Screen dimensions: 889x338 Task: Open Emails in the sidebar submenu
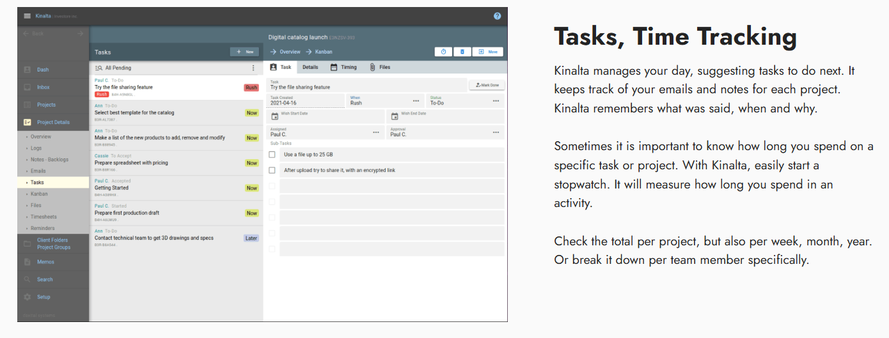(38, 171)
